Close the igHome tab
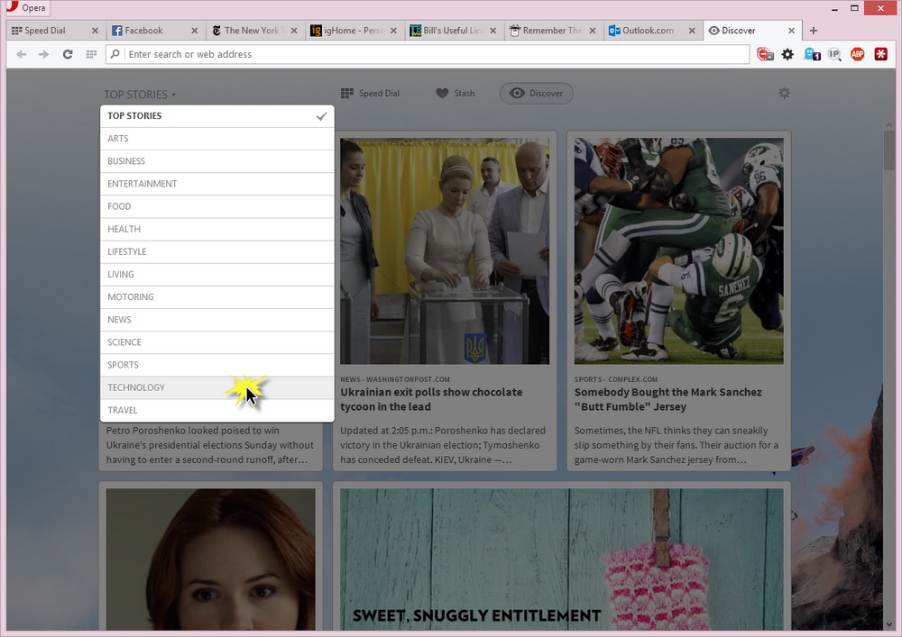The width and height of the screenshot is (902, 637). click(393, 31)
